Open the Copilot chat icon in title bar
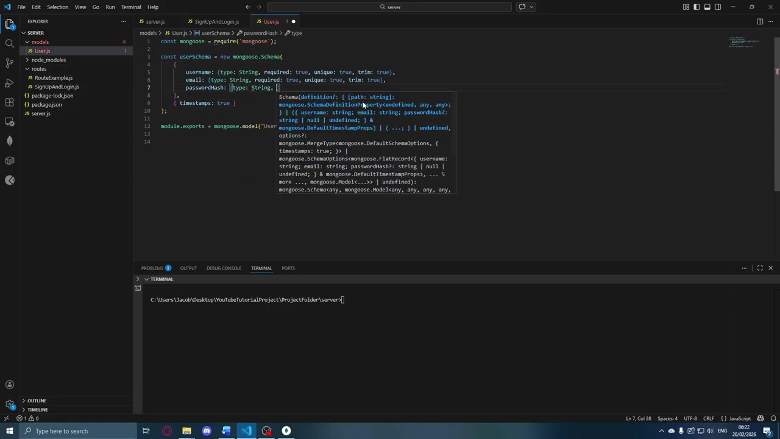Screen dimensions: 780x439 [522, 7]
